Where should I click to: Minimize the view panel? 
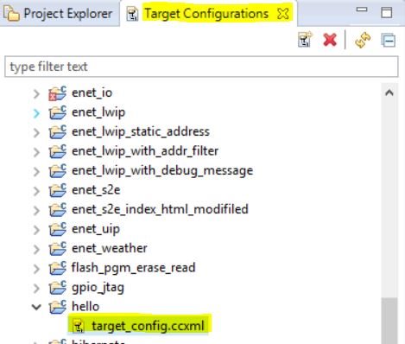[362, 10]
